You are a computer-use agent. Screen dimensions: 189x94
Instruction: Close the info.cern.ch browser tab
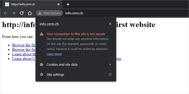[58, 4]
